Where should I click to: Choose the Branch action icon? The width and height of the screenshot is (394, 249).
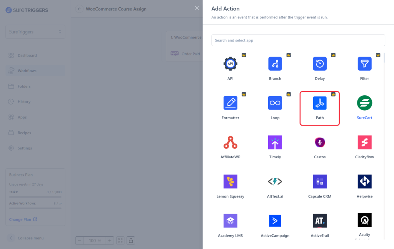(275, 64)
